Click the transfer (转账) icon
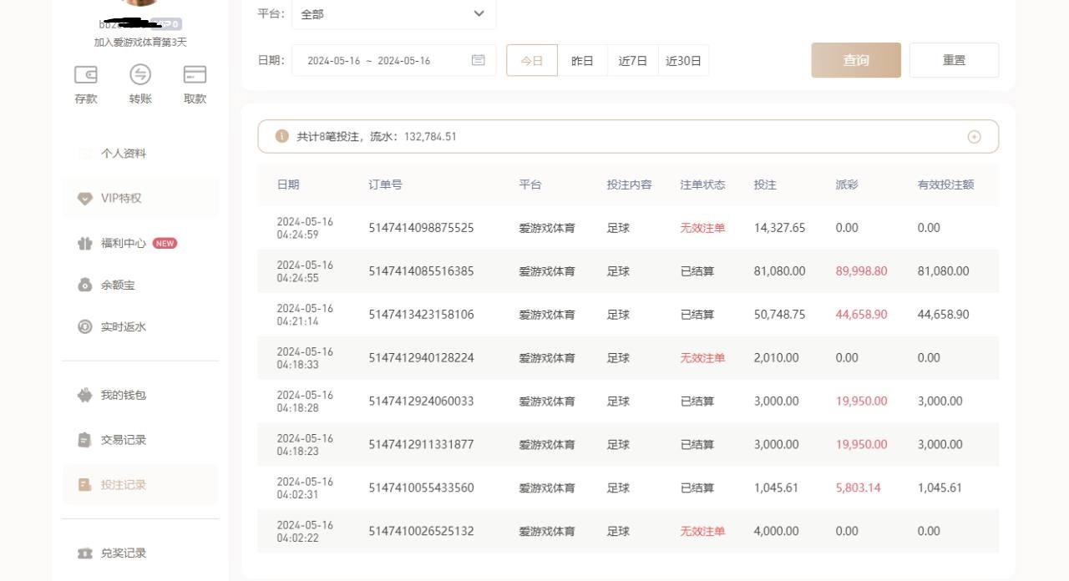1069x581 pixels. point(140,76)
